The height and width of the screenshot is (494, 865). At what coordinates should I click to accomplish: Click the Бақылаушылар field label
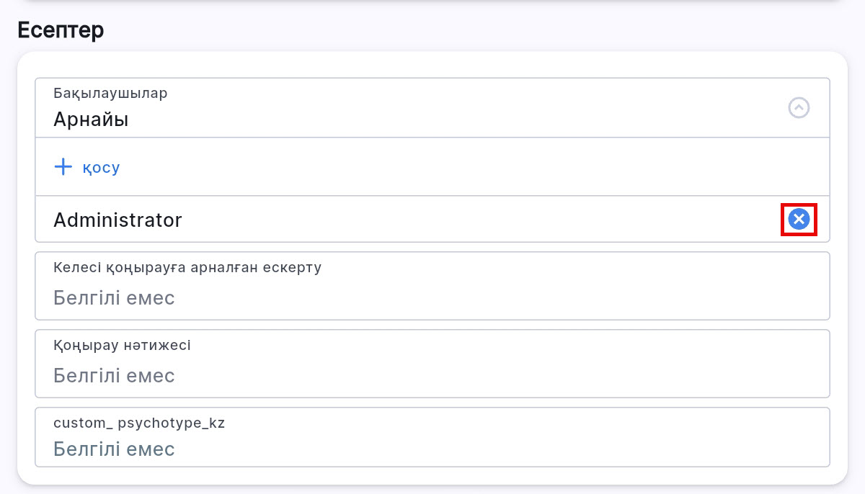click(110, 93)
